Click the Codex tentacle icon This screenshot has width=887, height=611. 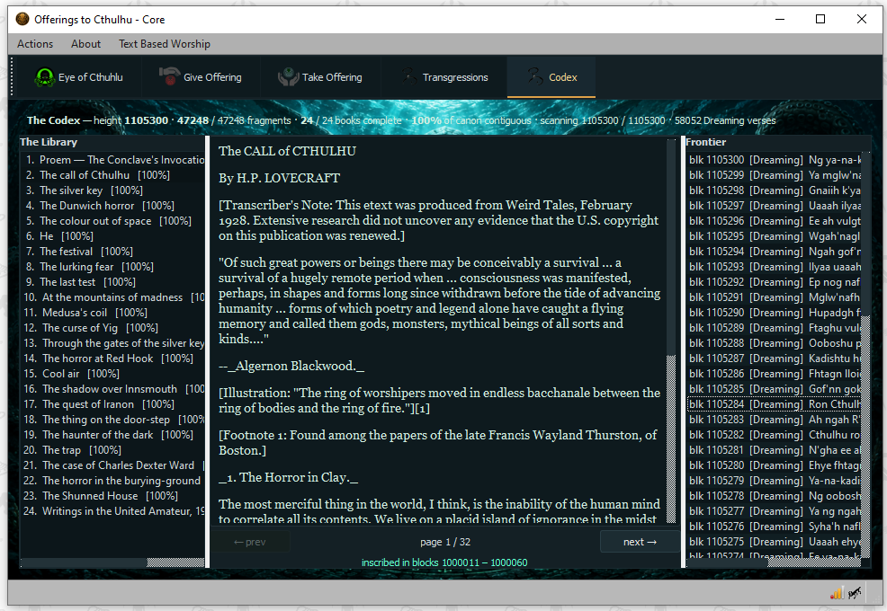[534, 76]
